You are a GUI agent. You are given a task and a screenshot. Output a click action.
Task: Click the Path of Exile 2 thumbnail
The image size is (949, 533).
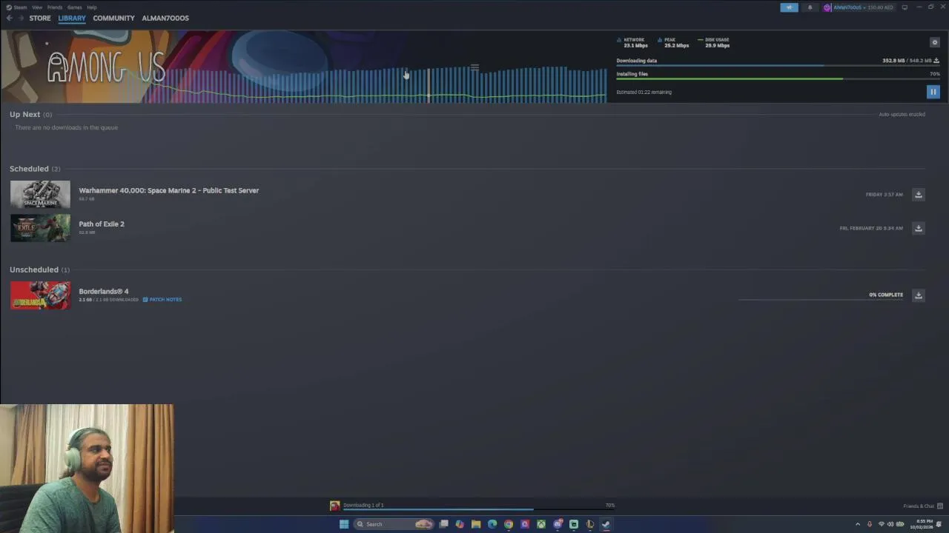(41, 228)
